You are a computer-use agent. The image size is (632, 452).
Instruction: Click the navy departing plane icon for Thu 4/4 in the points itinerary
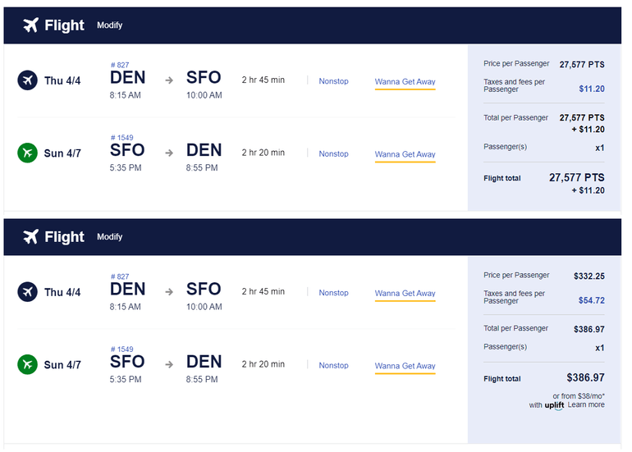click(28, 80)
